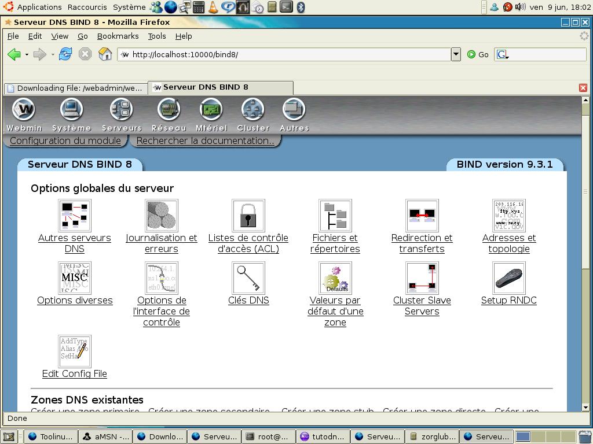
Task: Click the Go button beside URL bar
Action: tap(478, 54)
